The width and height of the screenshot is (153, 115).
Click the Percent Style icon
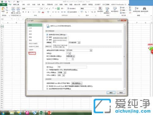pos(86,12)
